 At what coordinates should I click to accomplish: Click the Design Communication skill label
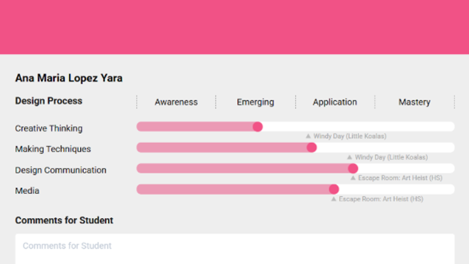61,170
